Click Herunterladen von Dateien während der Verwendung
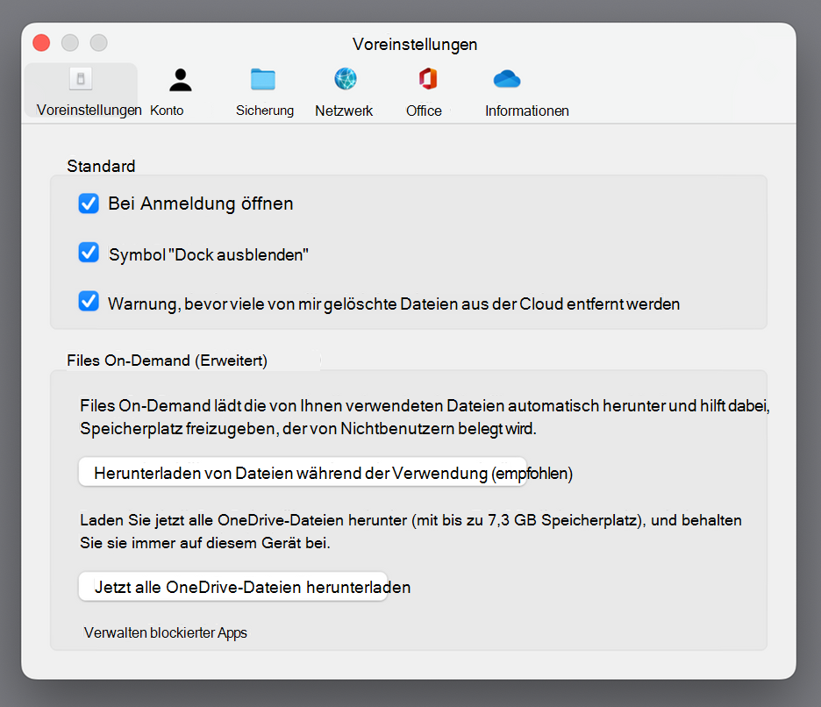821x707 pixels. (303, 473)
